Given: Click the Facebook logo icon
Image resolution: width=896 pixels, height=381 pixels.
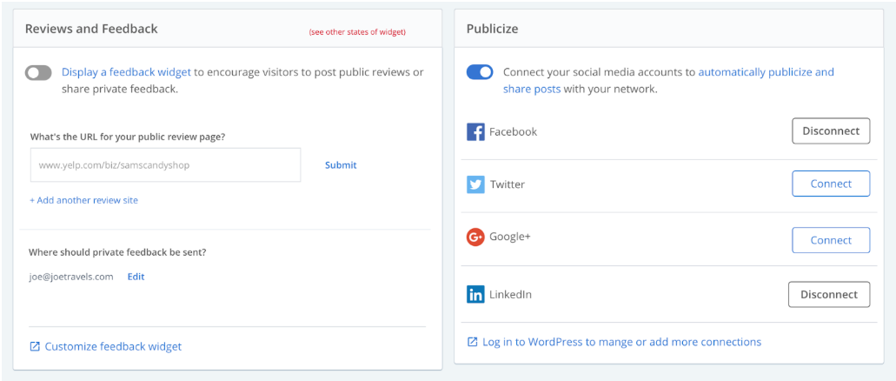Looking at the screenshot, I should pos(475,131).
